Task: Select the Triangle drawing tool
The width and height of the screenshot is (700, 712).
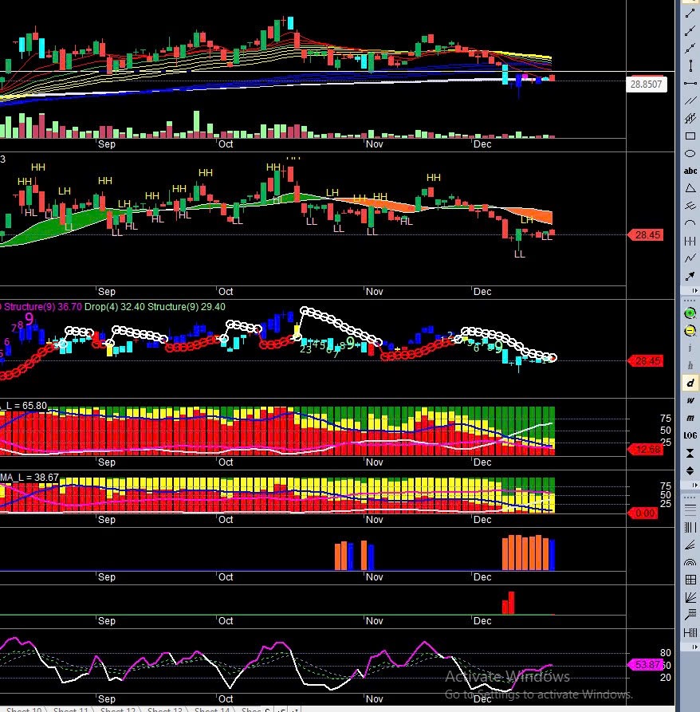Action: (x=690, y=188)
